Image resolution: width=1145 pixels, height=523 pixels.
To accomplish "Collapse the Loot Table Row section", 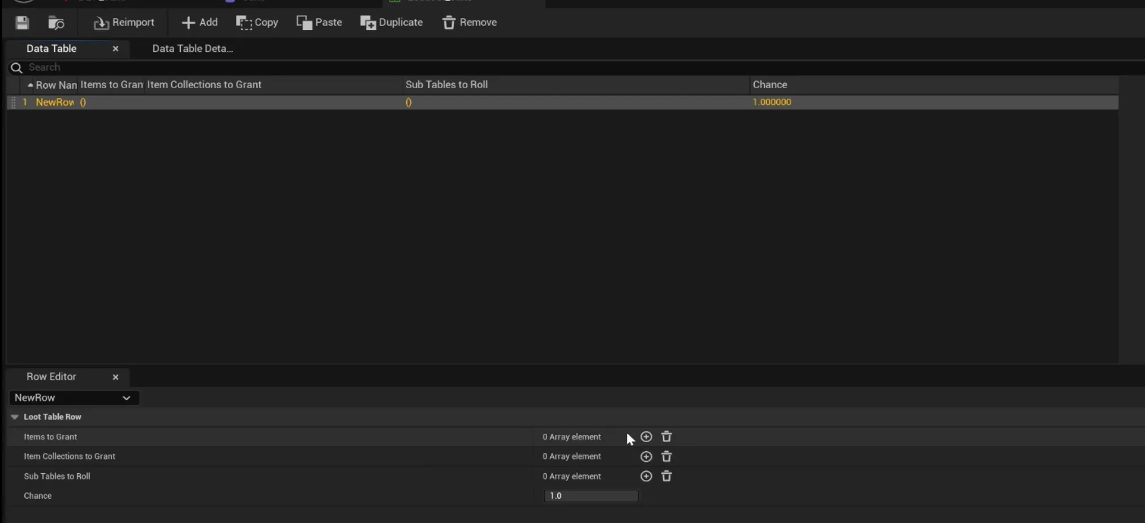I will (15, 417).
